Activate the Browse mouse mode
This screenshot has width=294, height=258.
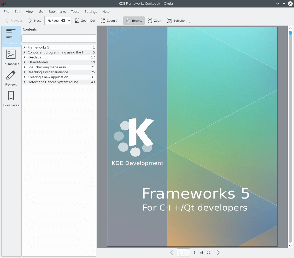point(134,21)
